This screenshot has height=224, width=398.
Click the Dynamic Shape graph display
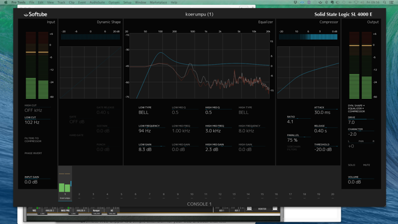click(90, 72)
